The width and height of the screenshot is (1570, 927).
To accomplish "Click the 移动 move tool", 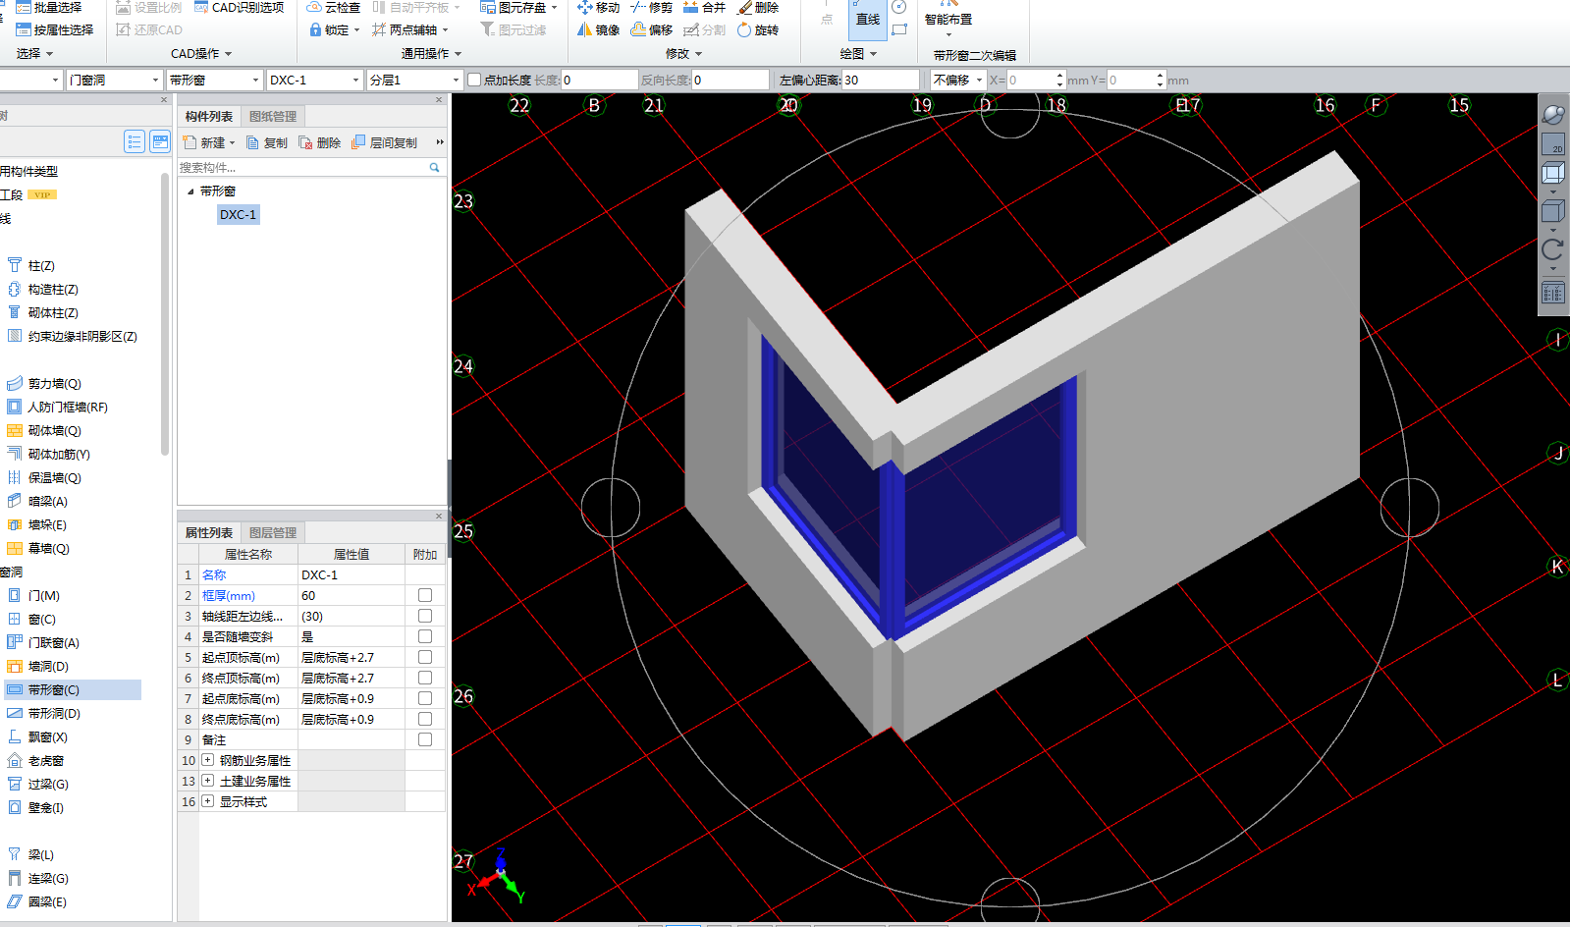I will click(x=598, y=7).
